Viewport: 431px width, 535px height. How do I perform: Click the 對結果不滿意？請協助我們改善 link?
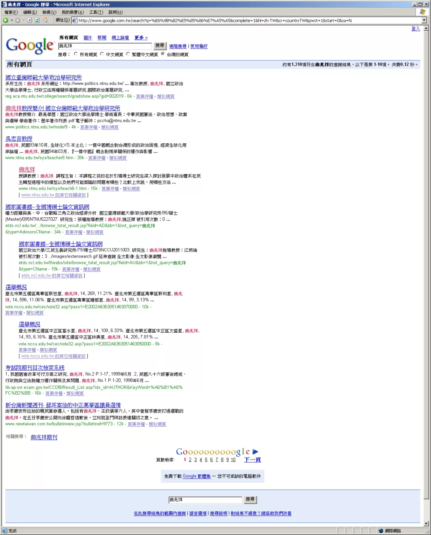(261, 513)
